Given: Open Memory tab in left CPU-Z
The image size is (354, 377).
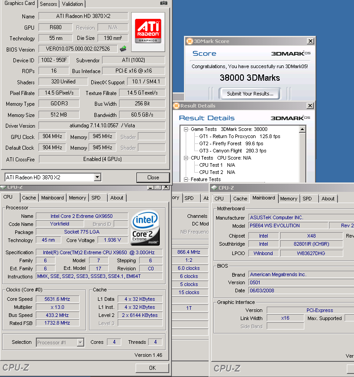Looking at the screenshot, I should (x=77, y=198).
